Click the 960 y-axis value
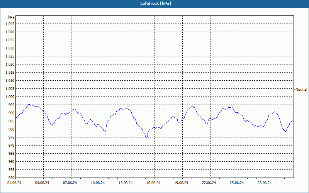Image resolution: width=309 pixels, height=193 pixels. coord(12,161)
